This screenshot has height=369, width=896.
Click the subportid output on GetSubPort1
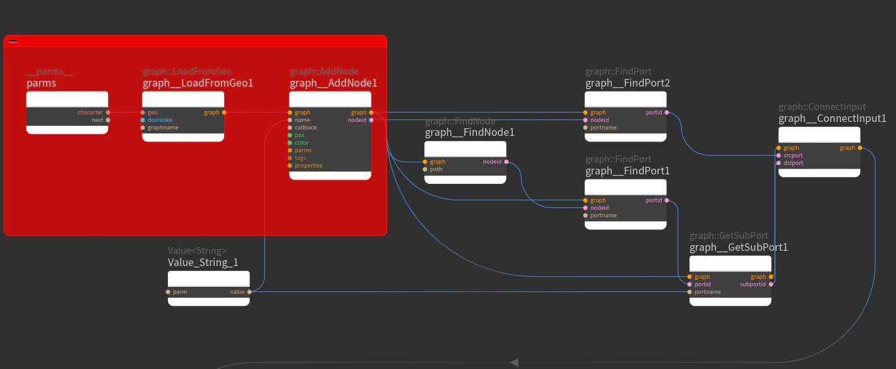(x=771, y=284)
